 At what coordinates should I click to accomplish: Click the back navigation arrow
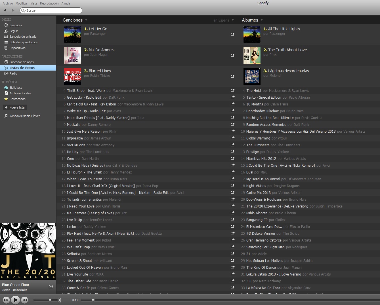click(x=5, y=10)
